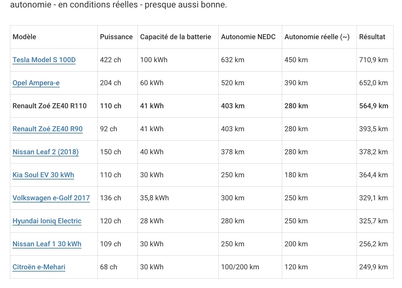
Task: Select the Renault Zoé ZE40 R110 cell
Action: (49, 106)
